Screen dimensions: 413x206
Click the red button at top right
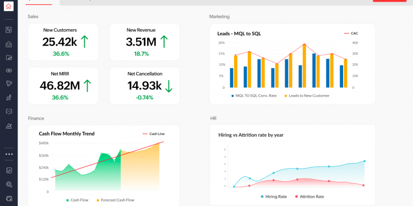(389, 1)
